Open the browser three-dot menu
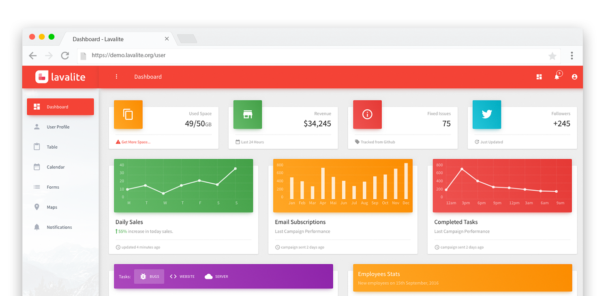 [x=572, y=55]
